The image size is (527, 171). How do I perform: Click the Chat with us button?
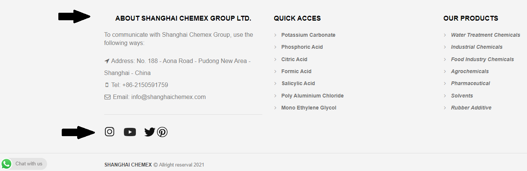[24, 164]
